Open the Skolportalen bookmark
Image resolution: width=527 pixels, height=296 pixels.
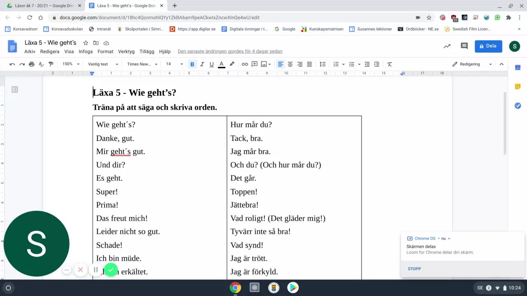pos(140,29)
